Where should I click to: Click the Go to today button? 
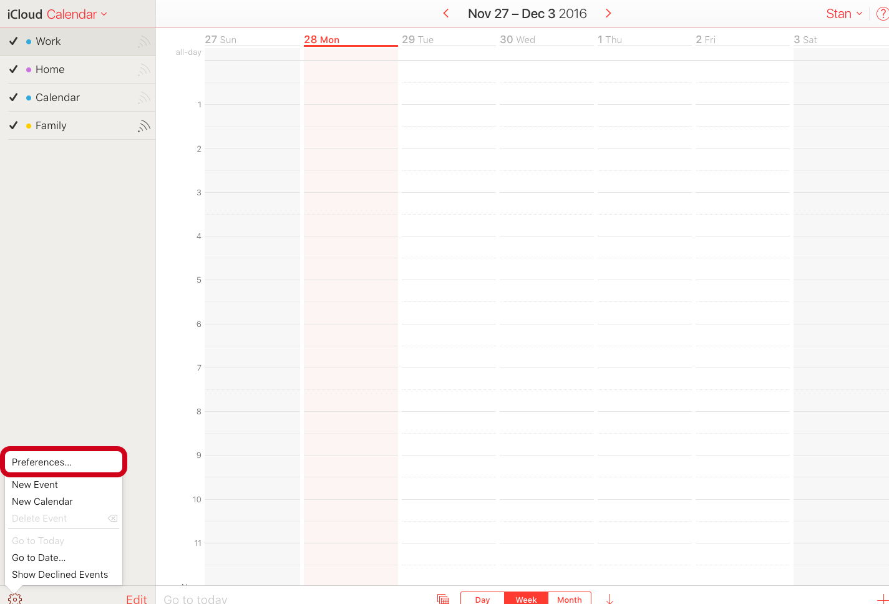pyautogui.click(x=195, y=598)
